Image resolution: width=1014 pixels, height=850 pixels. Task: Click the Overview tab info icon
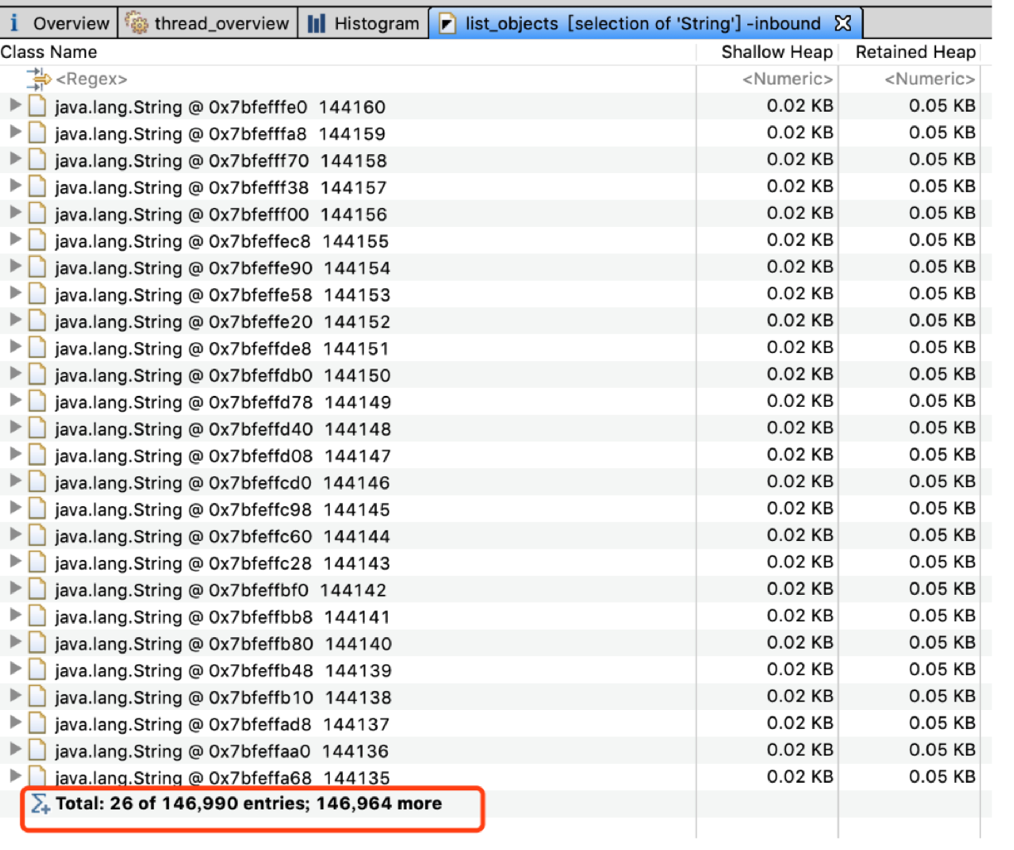[x=14, y=23]
